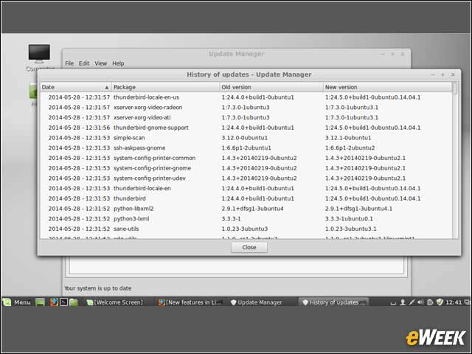Open the File menu in Update Manager

tap(69, 63)
